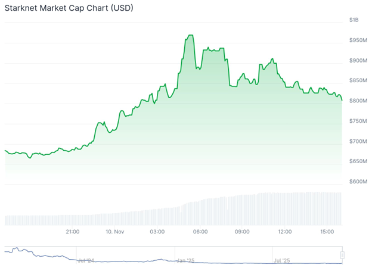Click the 21:00 time axis label
The image size is (372, 271).
[x=73, y=231]
